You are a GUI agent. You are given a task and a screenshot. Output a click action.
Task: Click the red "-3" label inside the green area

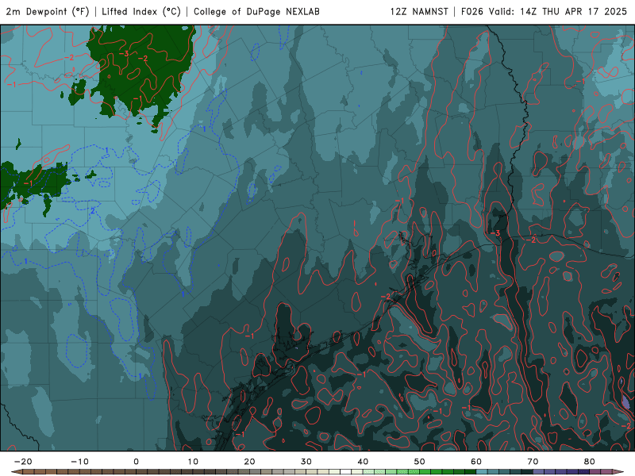(x=124, y=53)
